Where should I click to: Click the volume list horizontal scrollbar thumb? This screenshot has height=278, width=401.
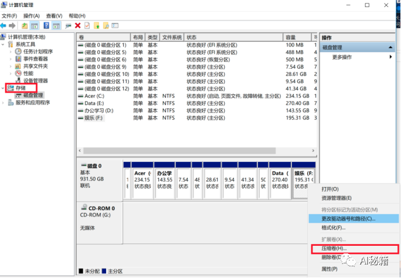(179, 151)
